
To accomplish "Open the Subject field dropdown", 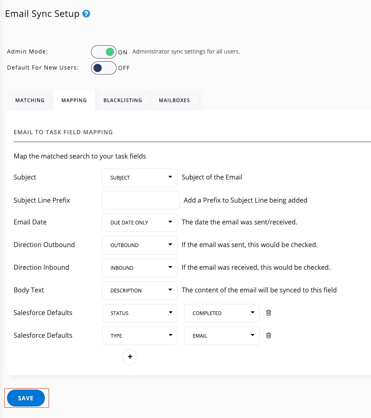I will [x=140, y=177].
